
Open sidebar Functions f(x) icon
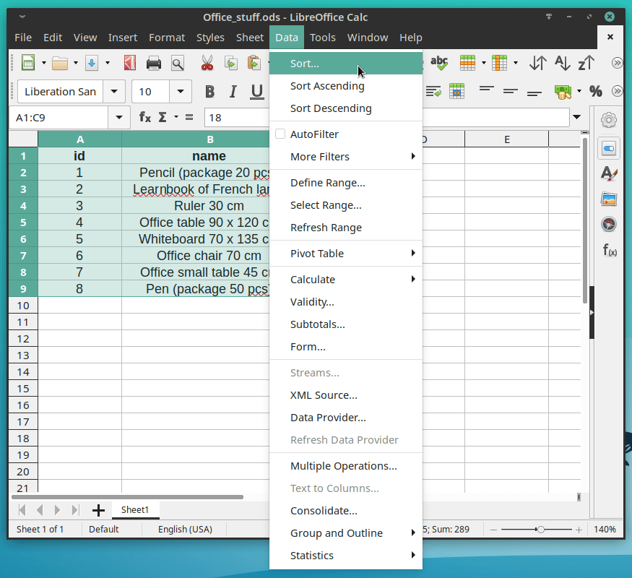point(610,250)
